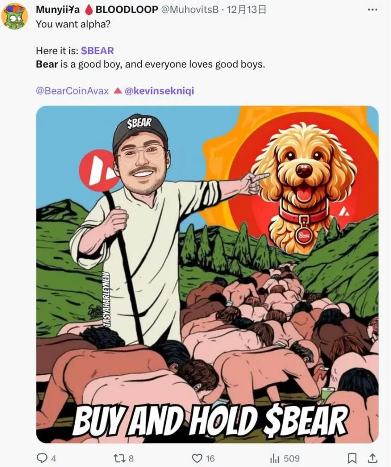
Task: Repost the tweet with retweet icon
Action: click(120, 457)
